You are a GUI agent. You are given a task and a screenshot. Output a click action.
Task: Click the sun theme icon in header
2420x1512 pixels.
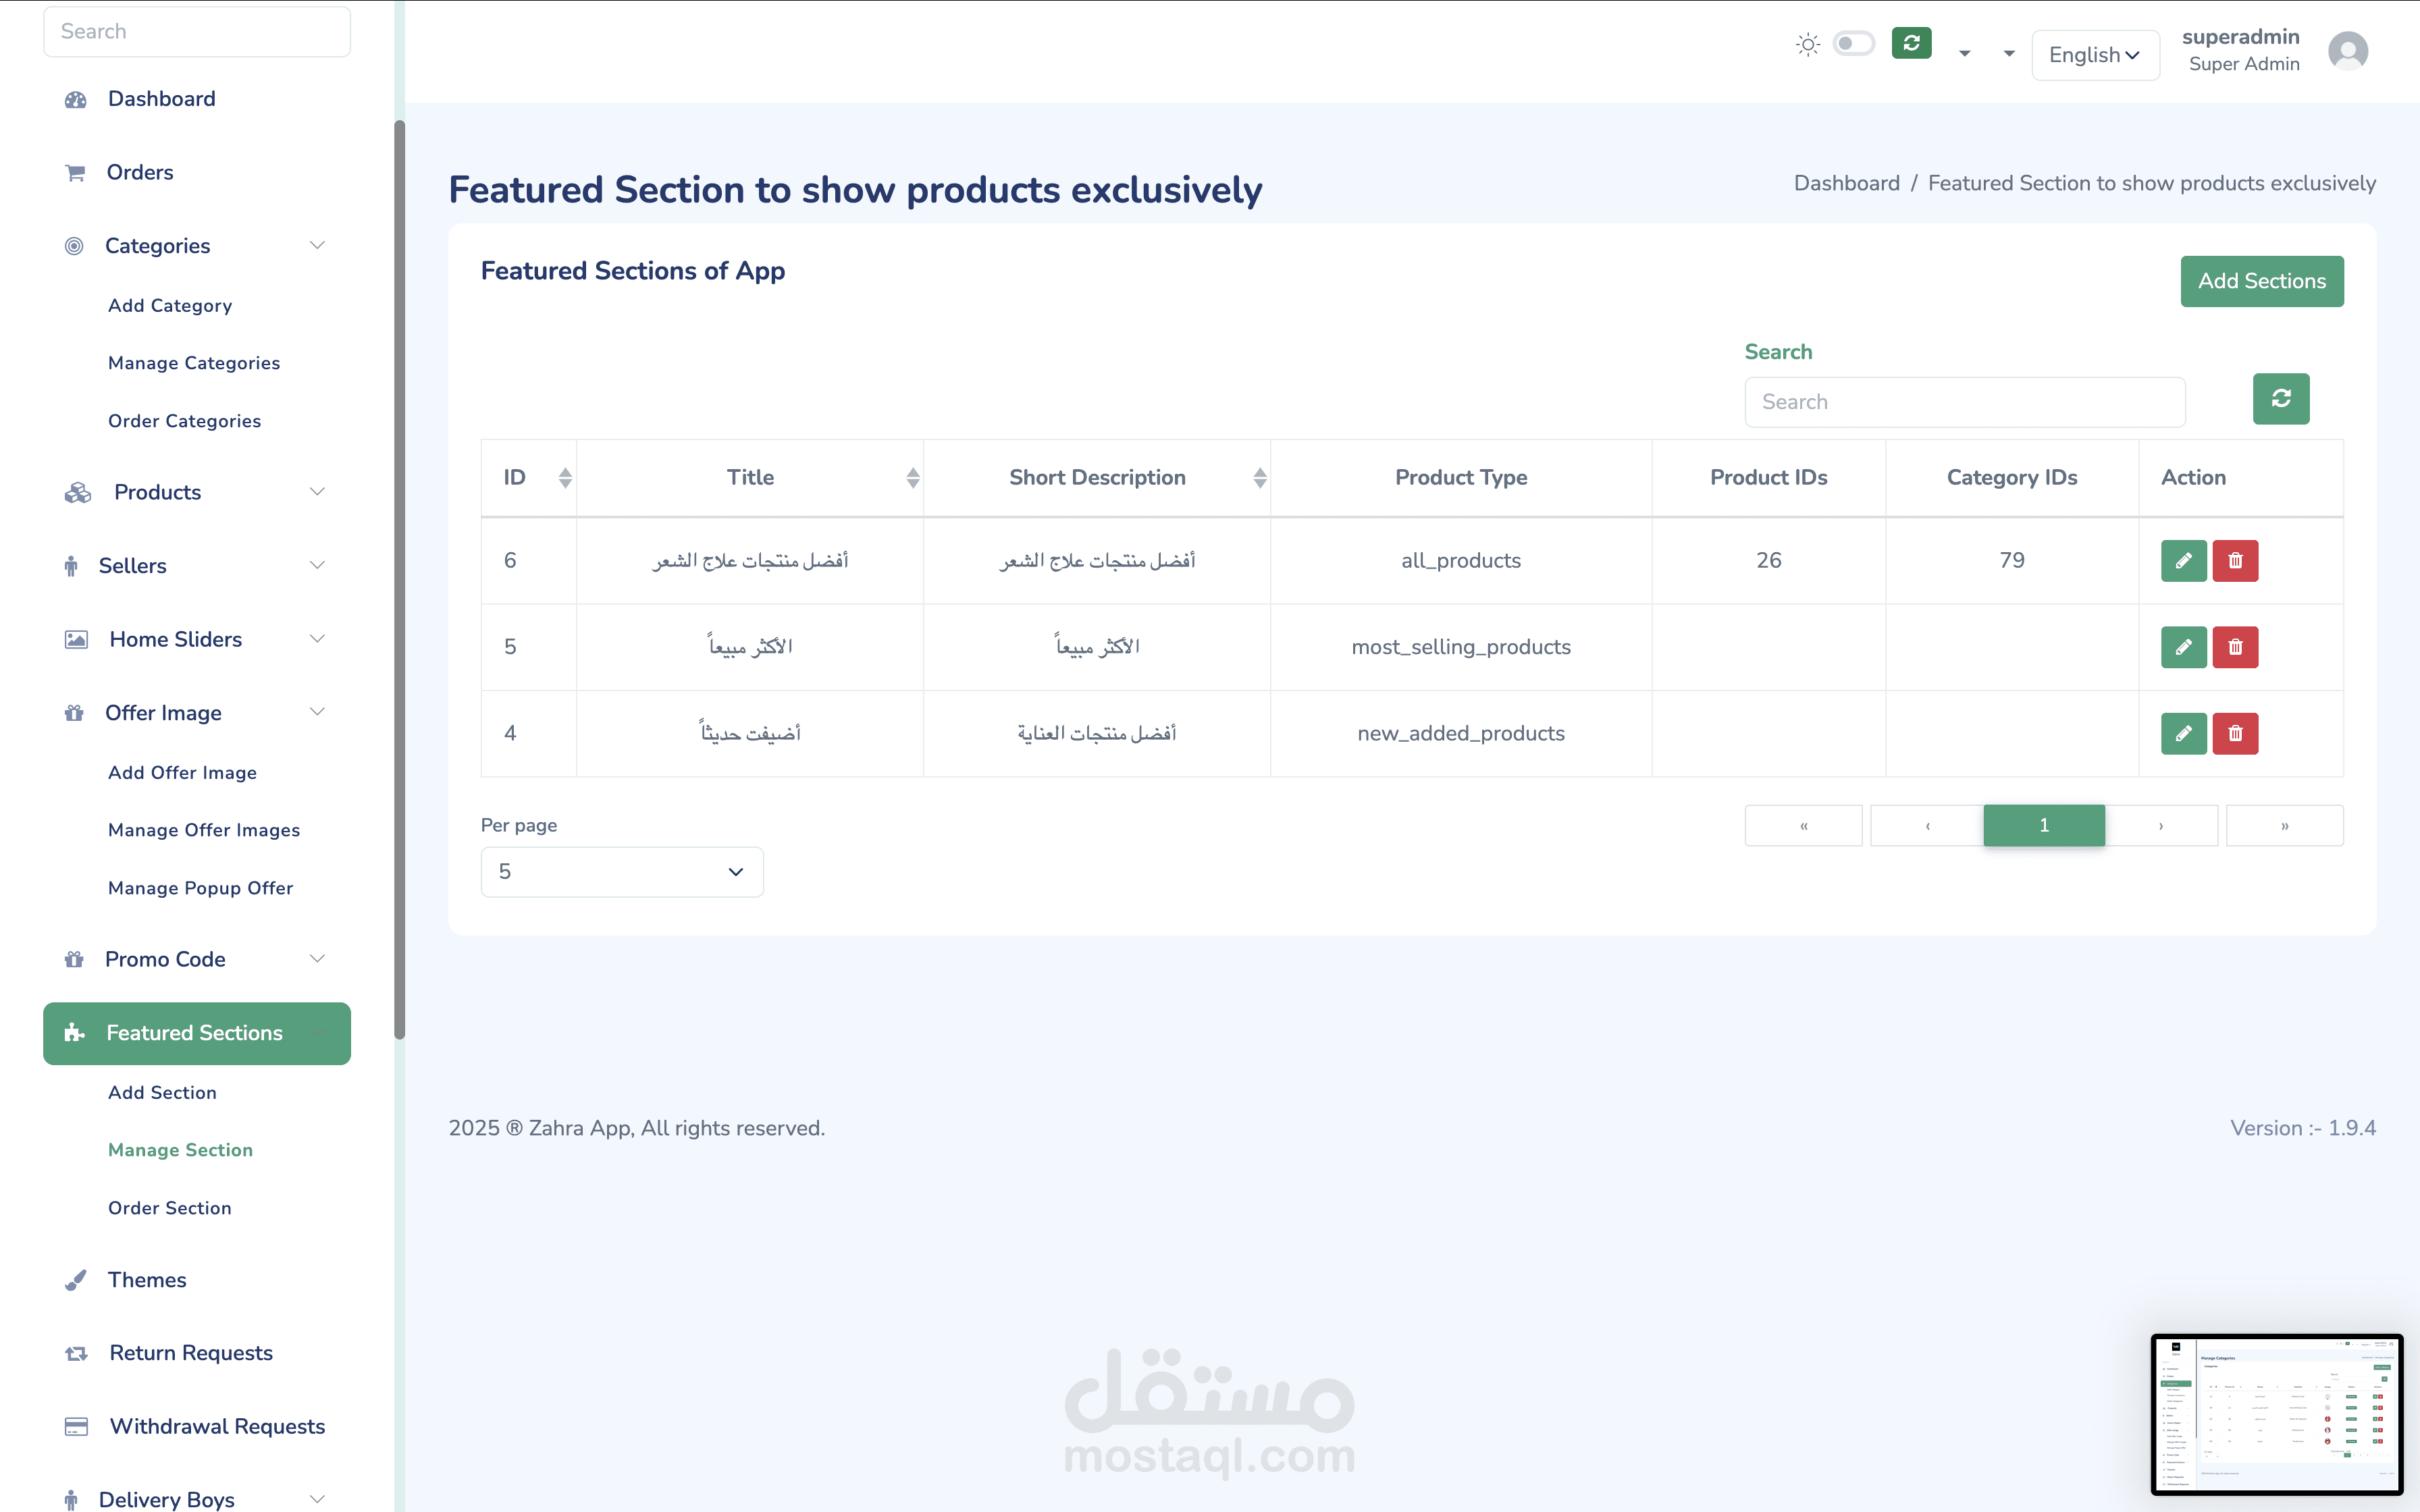click(x=1808, y=44)
